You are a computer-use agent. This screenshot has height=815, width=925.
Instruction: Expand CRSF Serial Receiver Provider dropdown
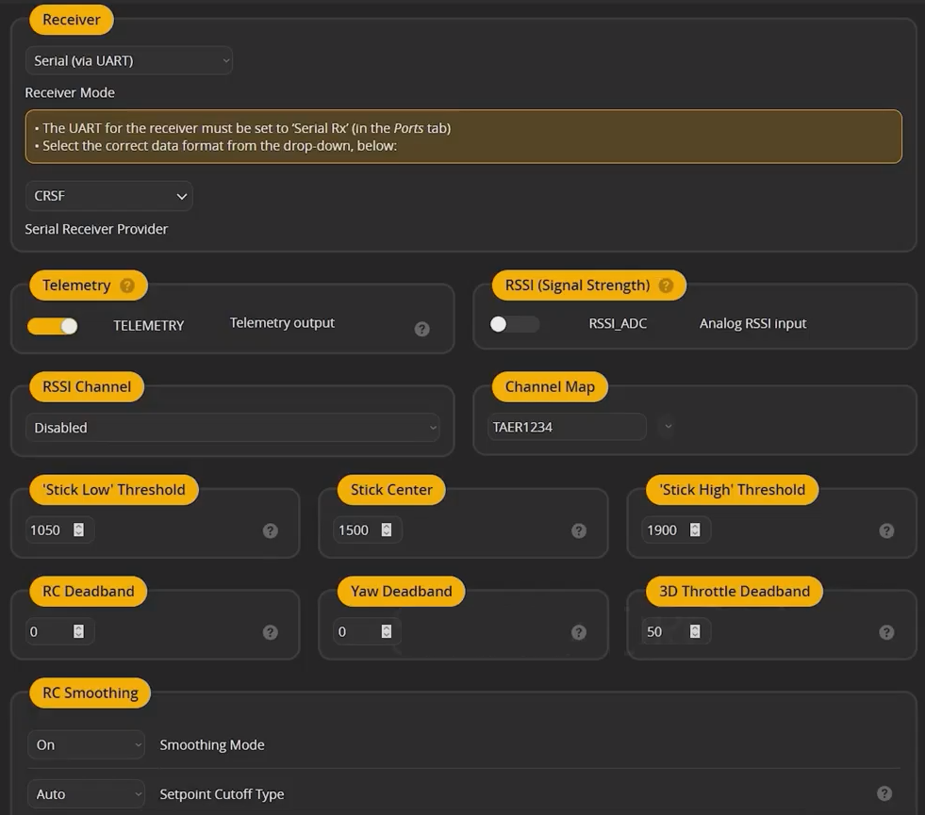[109, 196]
